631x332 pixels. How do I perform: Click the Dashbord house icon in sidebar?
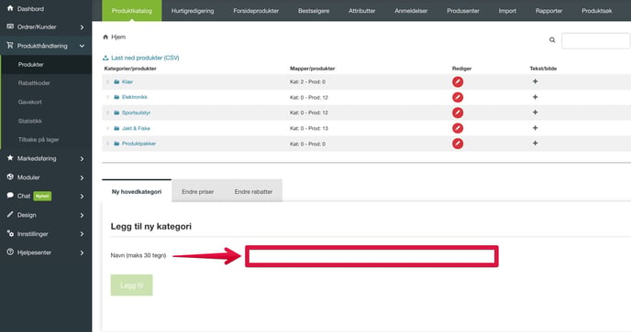pos(10,8)
